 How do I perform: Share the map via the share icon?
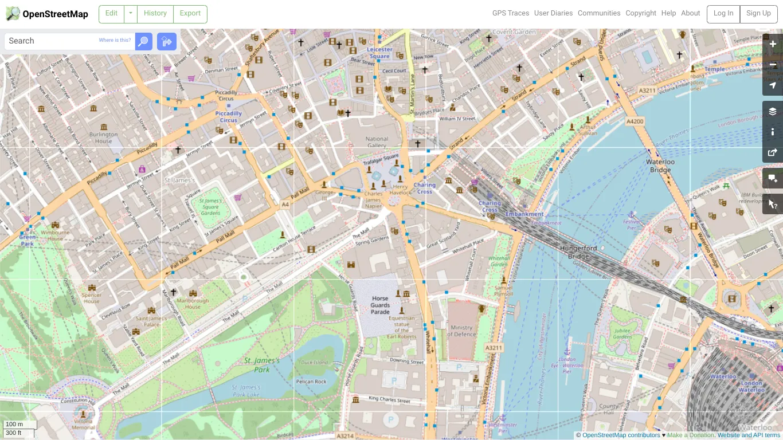pyautogui.click(x=772, y=152)
